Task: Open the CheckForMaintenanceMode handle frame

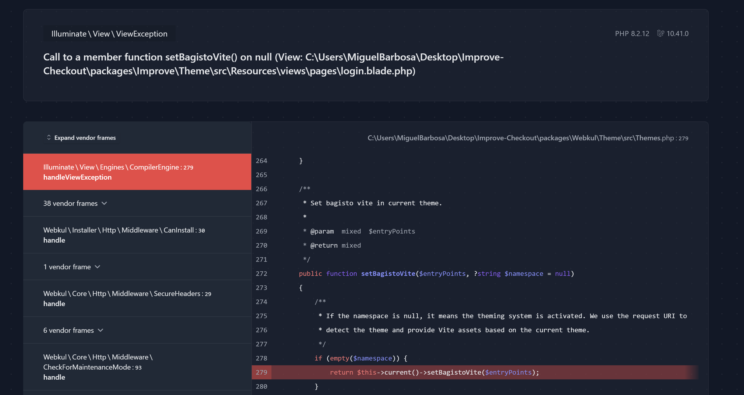Action: (137, 367)
